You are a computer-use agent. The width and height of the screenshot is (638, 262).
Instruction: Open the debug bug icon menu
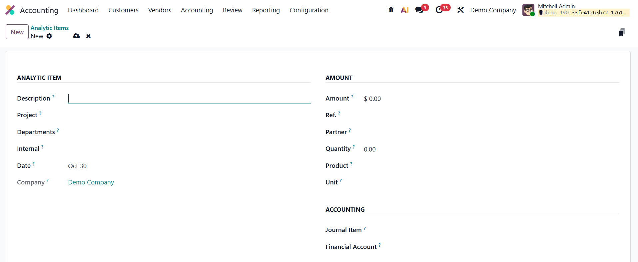click(x=391, y=10)
